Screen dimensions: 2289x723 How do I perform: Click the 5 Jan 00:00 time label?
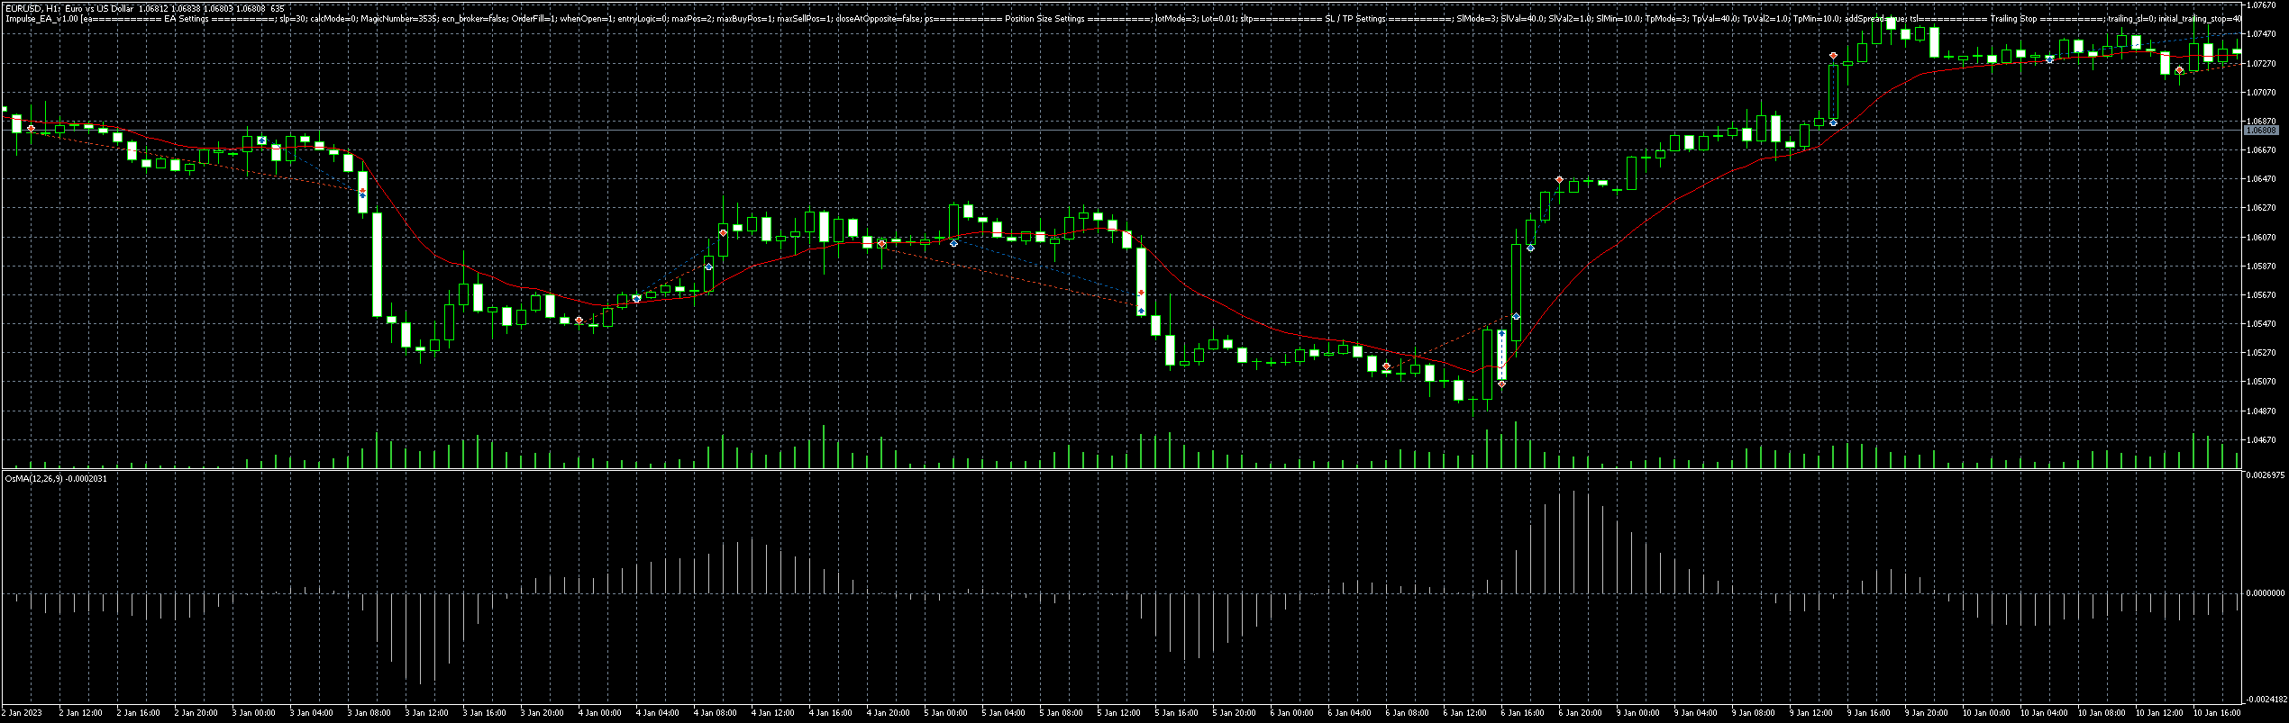(945, 713)
